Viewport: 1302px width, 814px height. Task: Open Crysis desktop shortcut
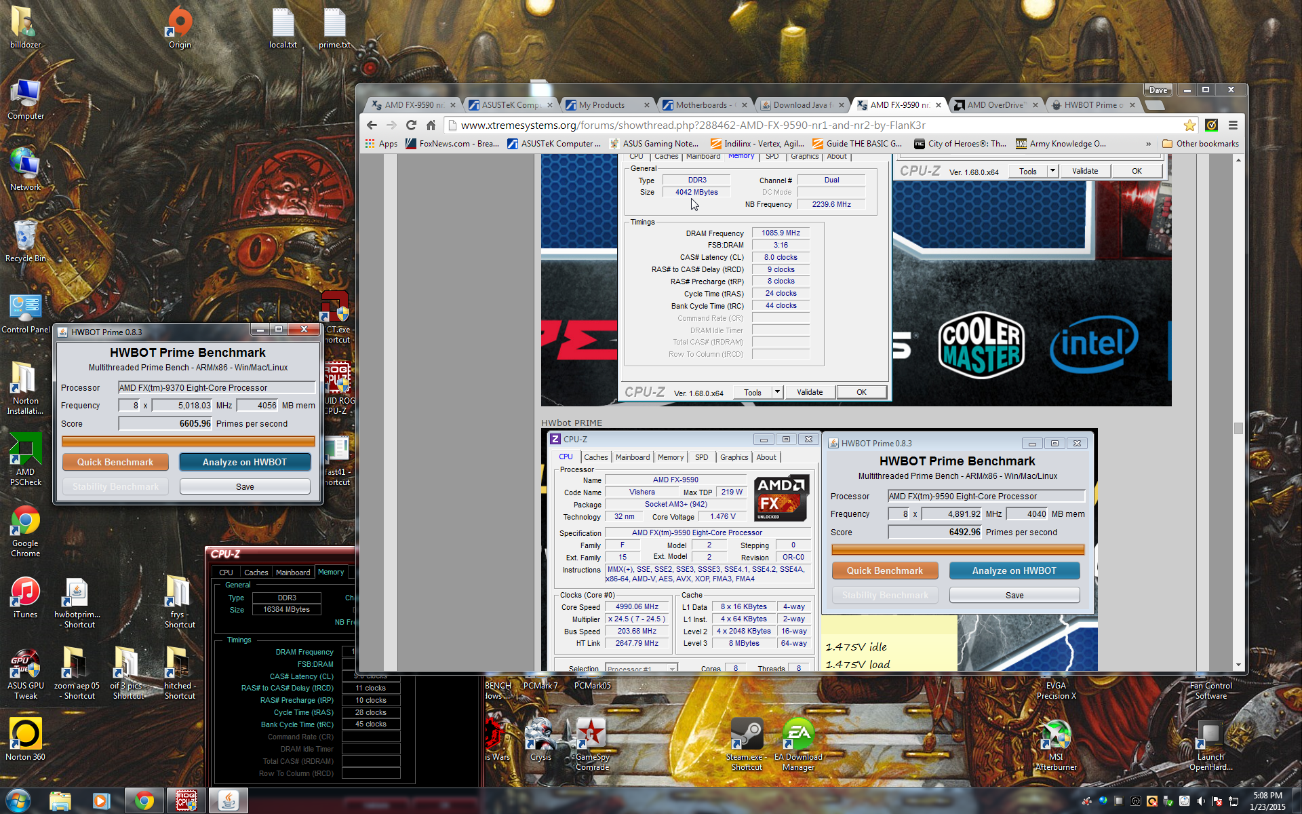(540, 739)
